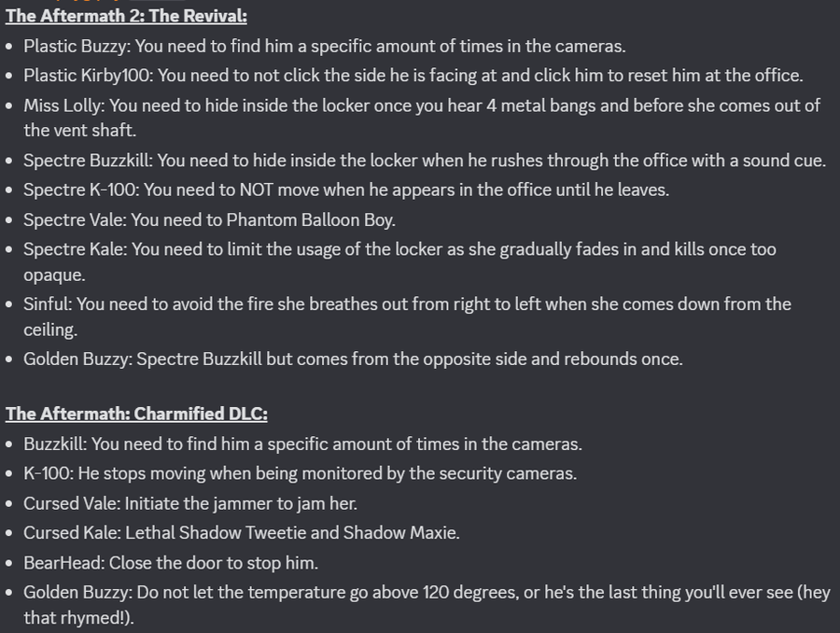Click the Cursed Kale bullet line

pyautogui.click(x=241, y=533)
